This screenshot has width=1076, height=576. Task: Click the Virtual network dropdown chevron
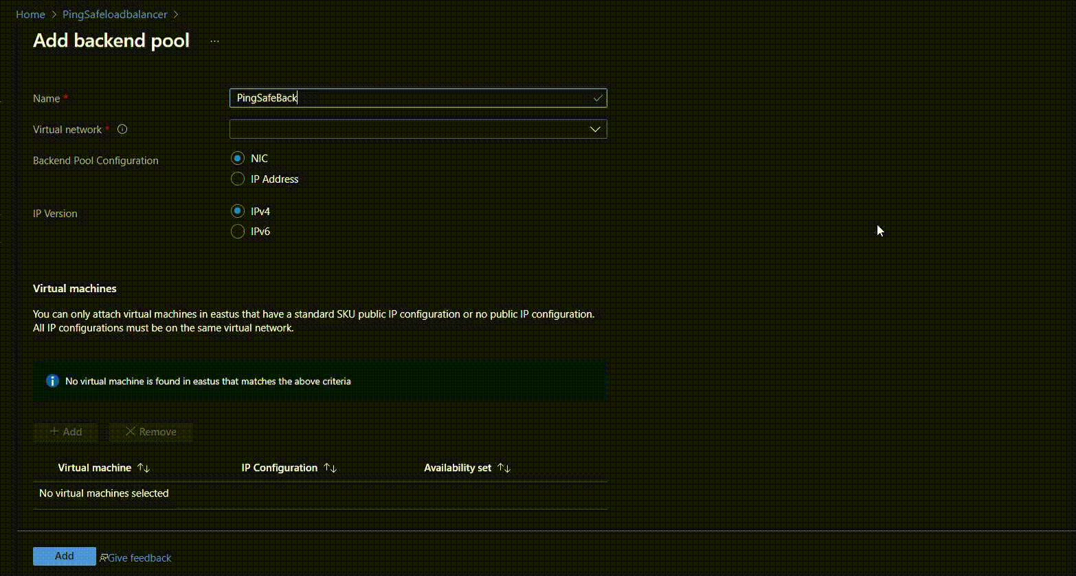(595, 129)
